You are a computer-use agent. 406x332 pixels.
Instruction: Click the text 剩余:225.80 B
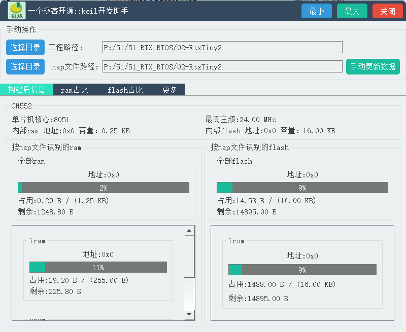pos(55,291)
